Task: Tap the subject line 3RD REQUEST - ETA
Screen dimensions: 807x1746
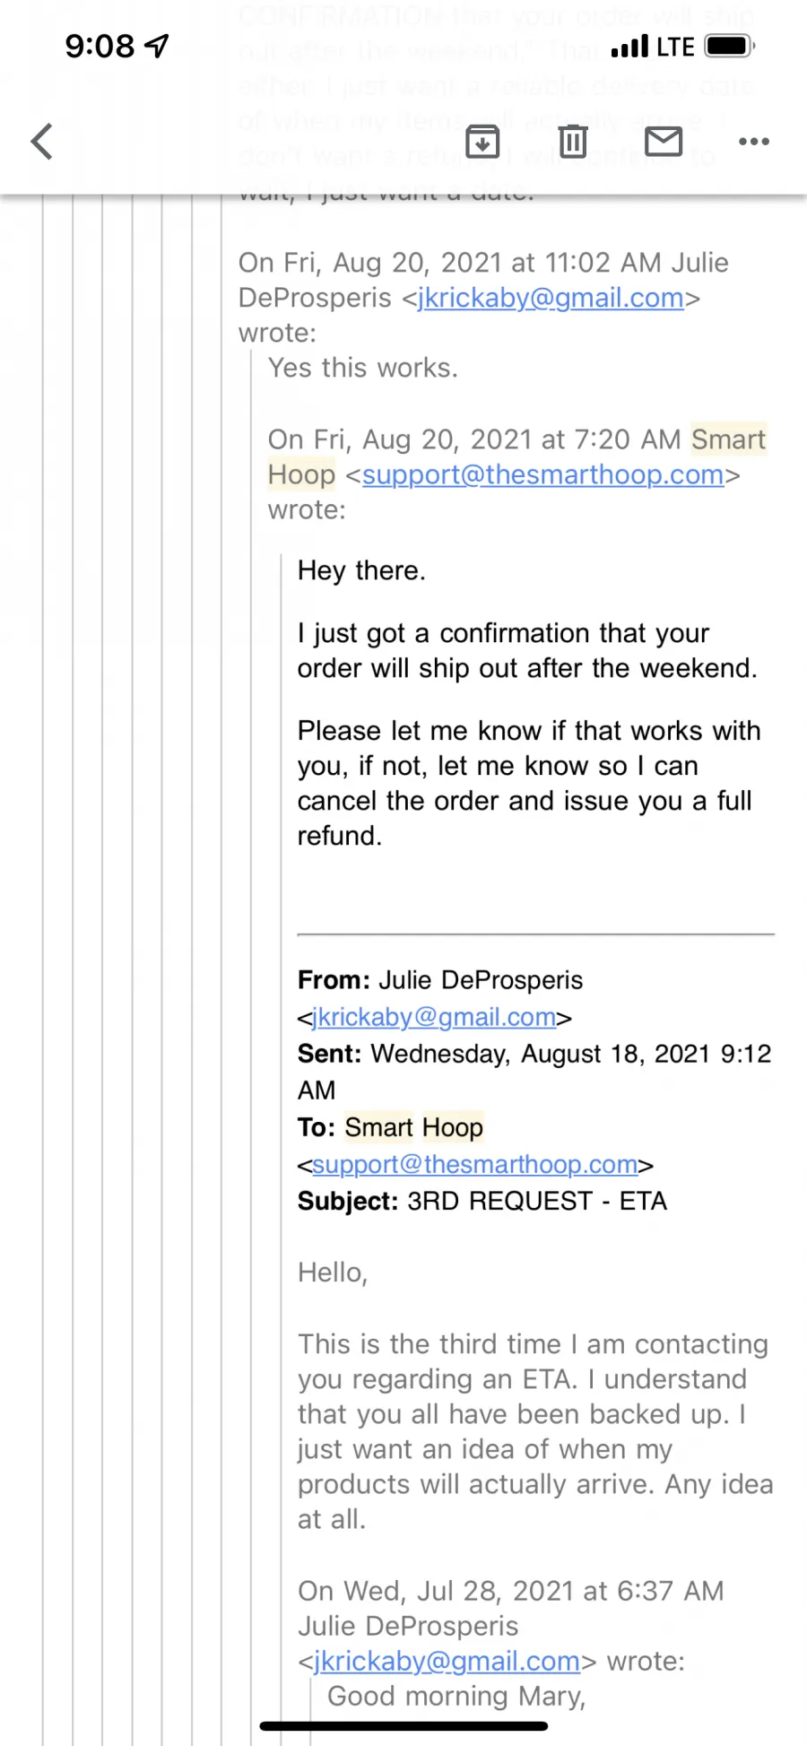Action: point(537,1201)
